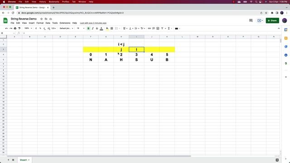
Task: Print the spreadsheet using the printer icon
Action: point(15,29)
